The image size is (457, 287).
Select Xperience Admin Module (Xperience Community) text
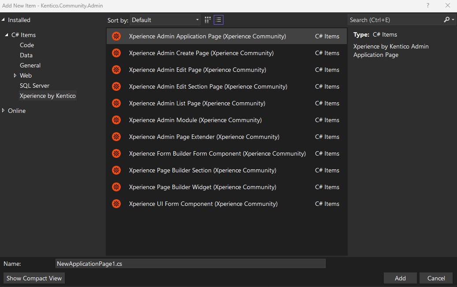tap(195, 120)
